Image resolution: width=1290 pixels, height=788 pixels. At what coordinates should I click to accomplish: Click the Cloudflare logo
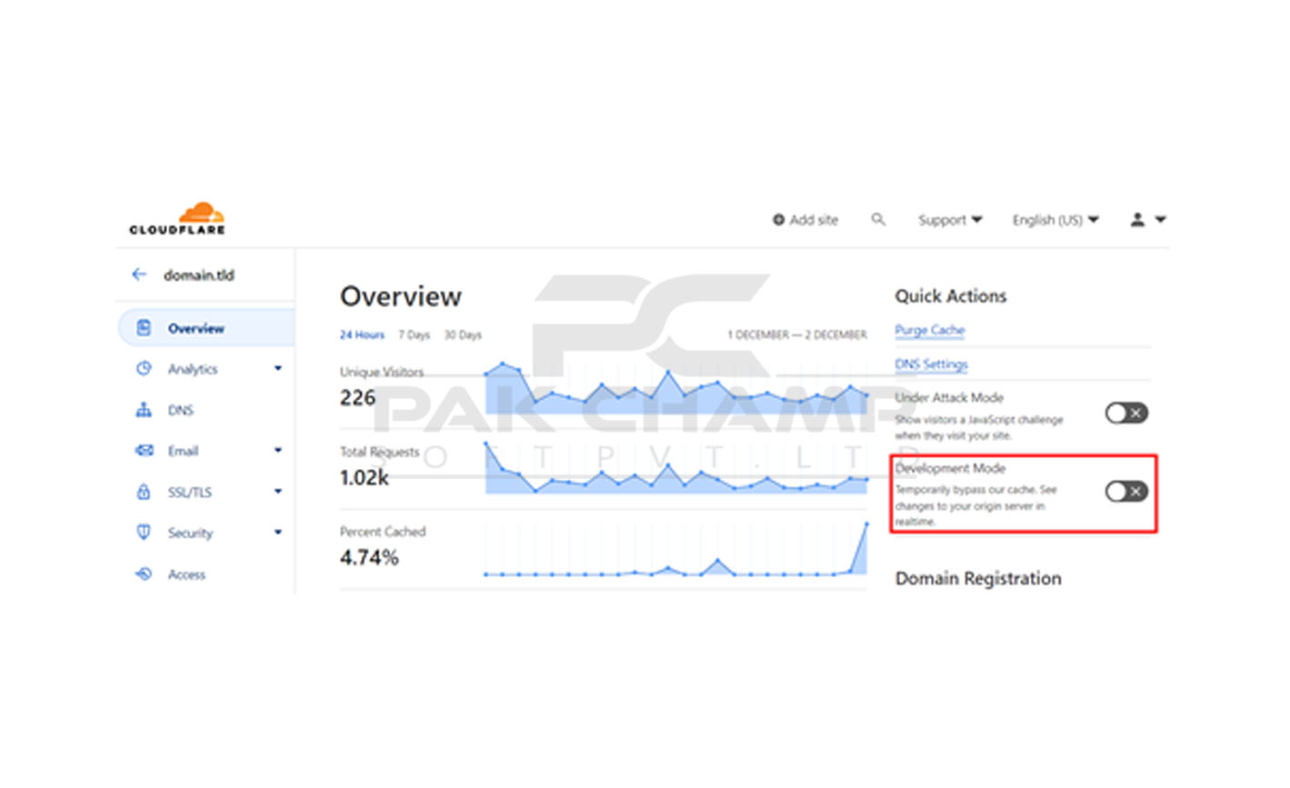tap(177, 219)
